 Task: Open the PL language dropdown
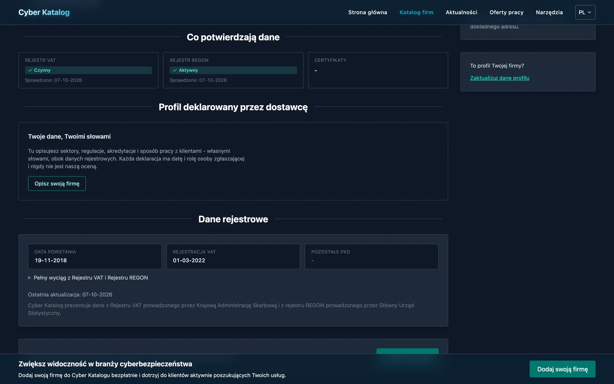coord(585,12)
